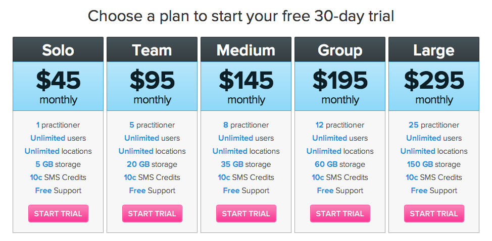
Task: Click the Solo plan header
Action: click(x=58, y=50)
